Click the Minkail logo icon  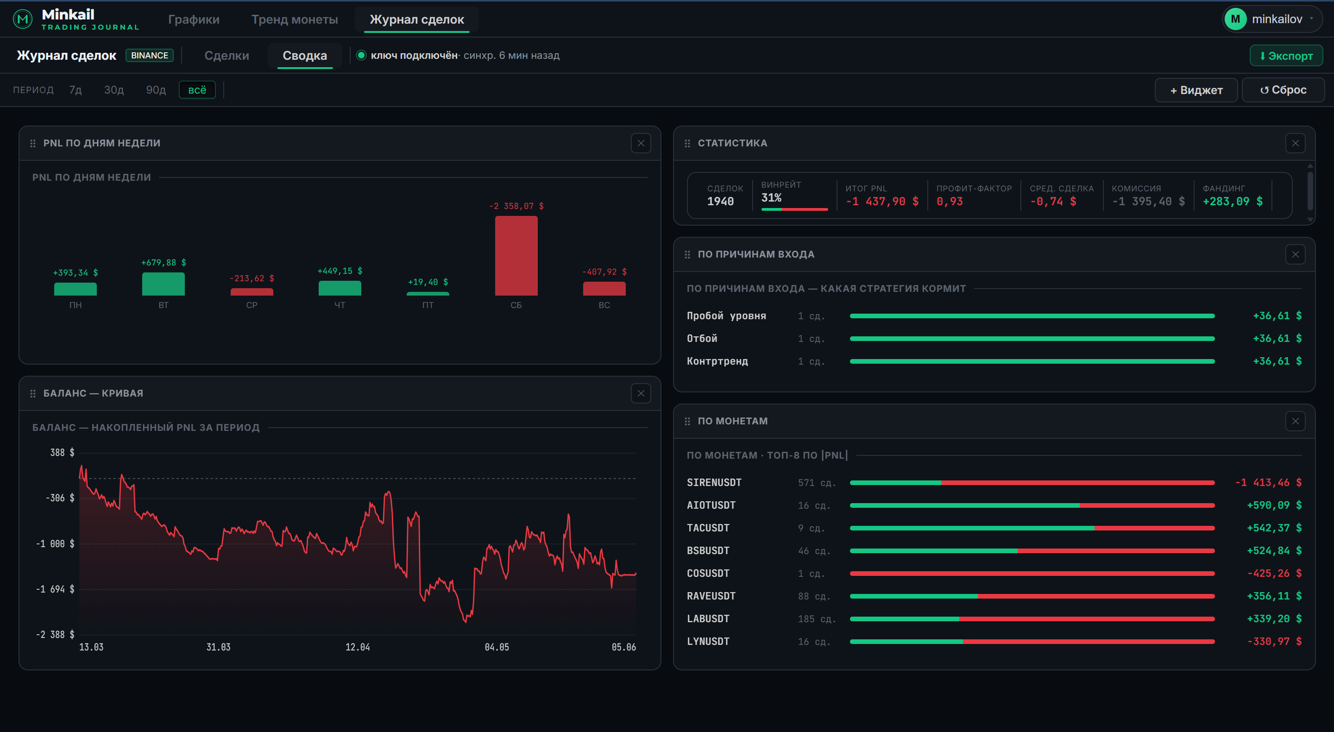22,19
